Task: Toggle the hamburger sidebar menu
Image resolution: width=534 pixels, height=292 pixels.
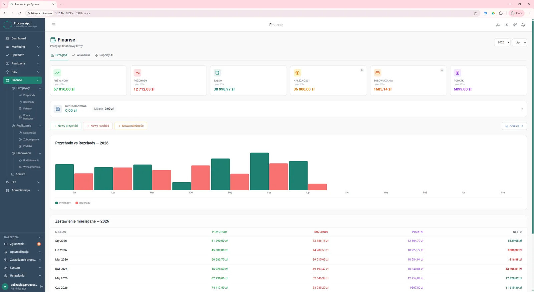Action: tap(54, 25)
